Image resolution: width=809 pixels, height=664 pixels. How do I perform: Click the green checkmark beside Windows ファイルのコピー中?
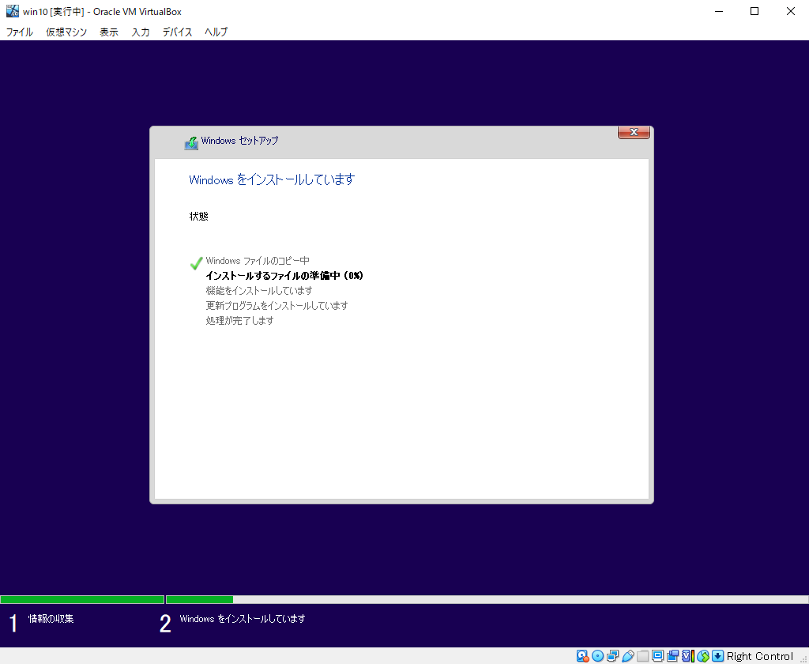click(x=195, y=262)
